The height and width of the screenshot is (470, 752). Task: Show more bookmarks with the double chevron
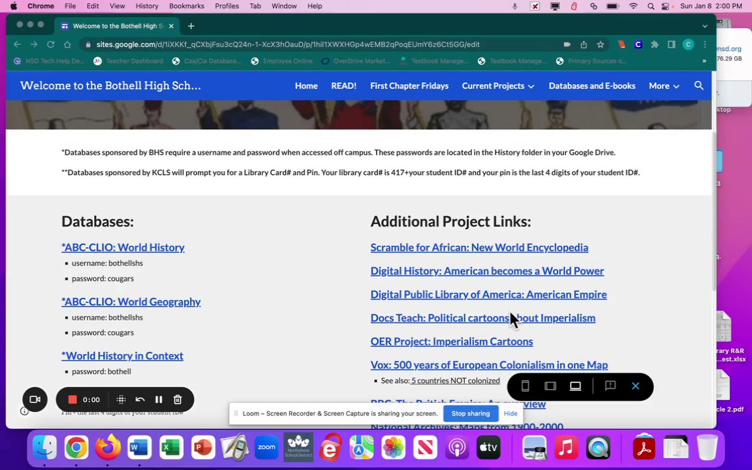click(704, 61)
